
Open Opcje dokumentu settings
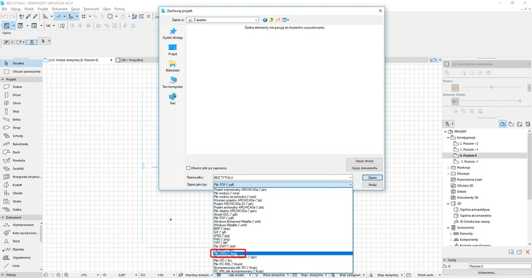coord(364,168)
